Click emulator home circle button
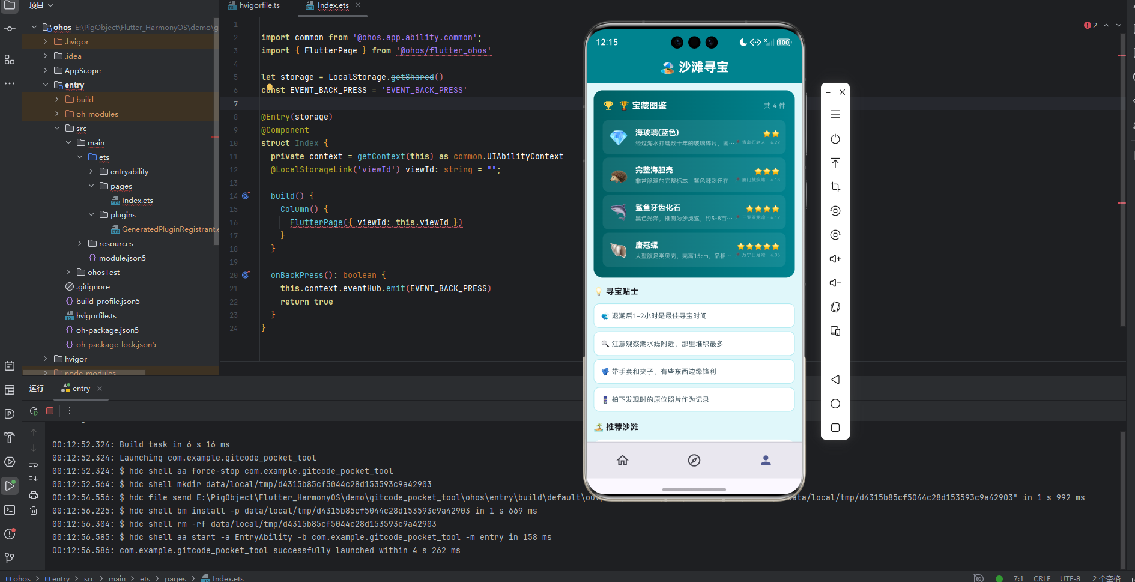The image size is (1135, 582). click(x=835, y=404)
